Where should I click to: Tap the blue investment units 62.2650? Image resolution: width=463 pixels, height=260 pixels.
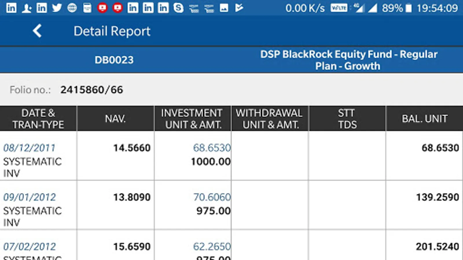click(x=212, y=247)
